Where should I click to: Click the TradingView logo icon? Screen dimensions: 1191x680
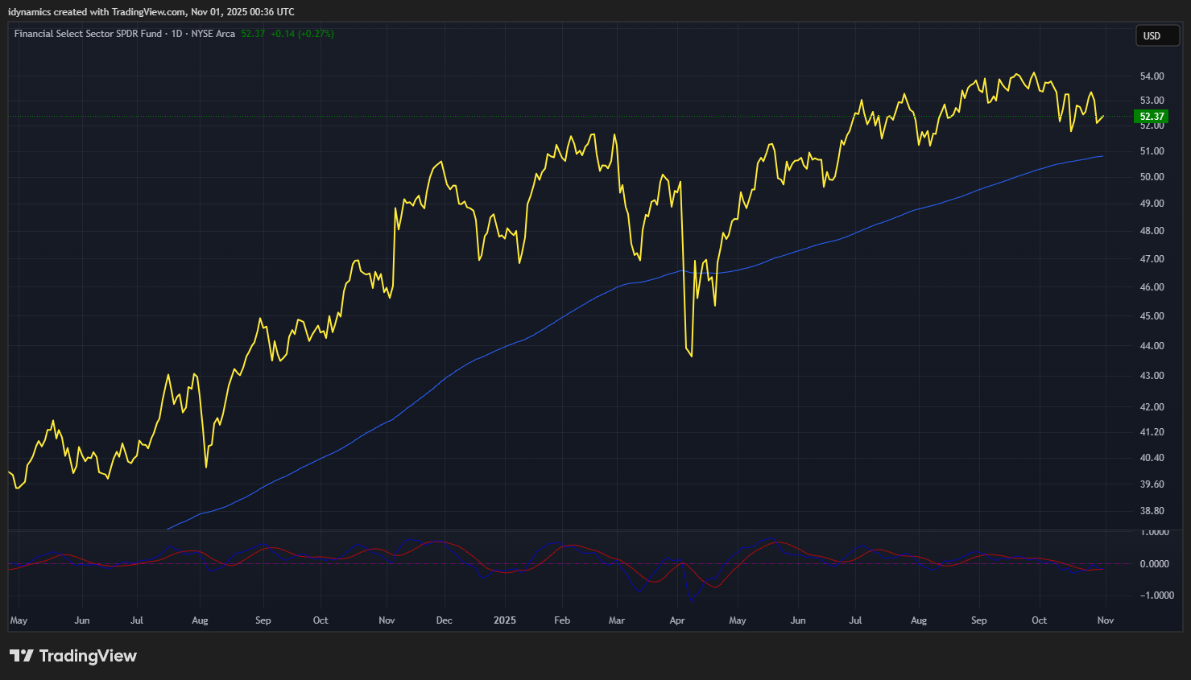click(22, 656)
